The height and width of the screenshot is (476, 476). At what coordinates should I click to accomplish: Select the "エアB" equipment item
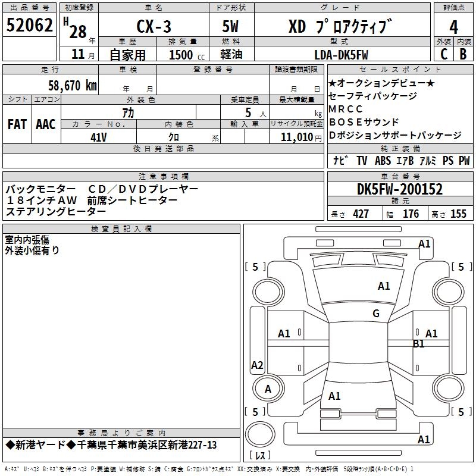pos(405,160)
